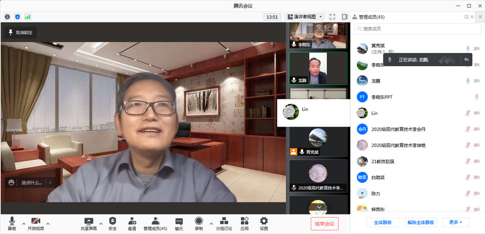Viewport: 485px width, 234px height.
Task: Click the search members input field
Action: 418,29
